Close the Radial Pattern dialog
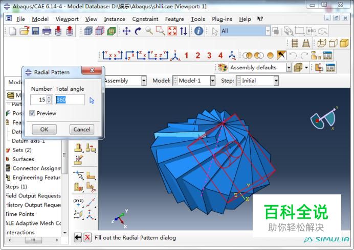Screen dimensions: 354x250 pos(92,70)
